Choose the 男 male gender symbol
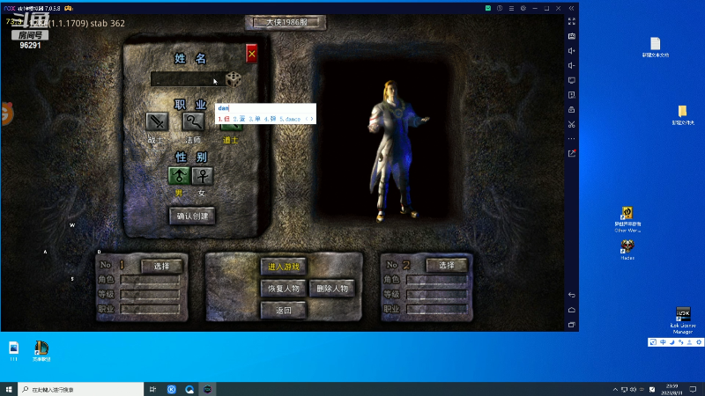 click(179, 175)
